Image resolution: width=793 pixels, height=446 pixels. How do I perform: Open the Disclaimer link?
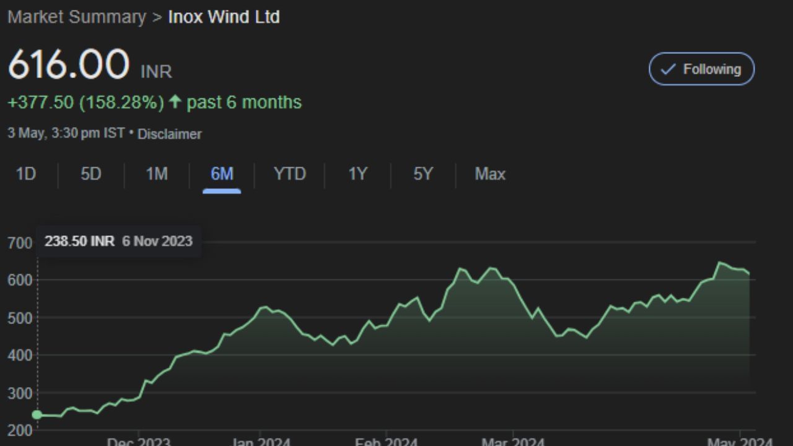point(169,134)
